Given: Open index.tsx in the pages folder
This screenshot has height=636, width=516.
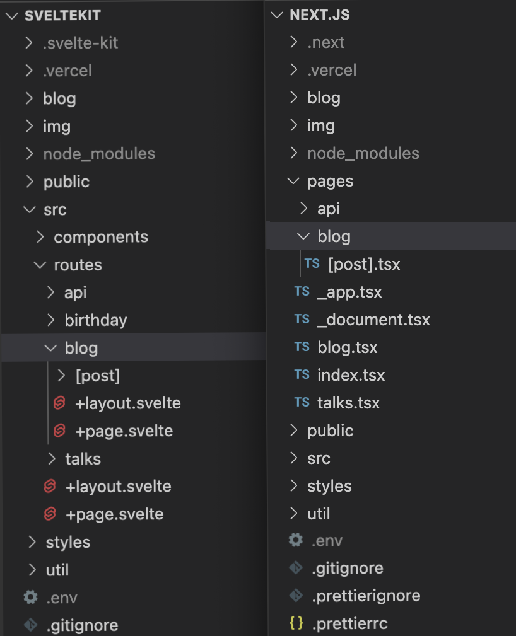Looking at the screenshot, I should pos(351,375).
